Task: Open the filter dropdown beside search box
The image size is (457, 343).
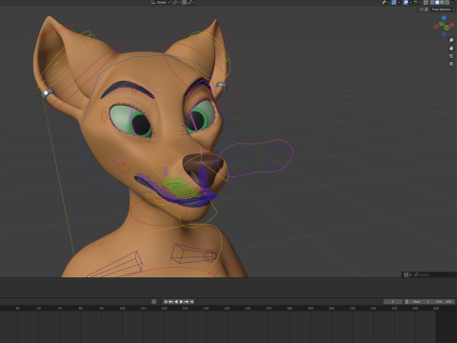Action: 407,274
